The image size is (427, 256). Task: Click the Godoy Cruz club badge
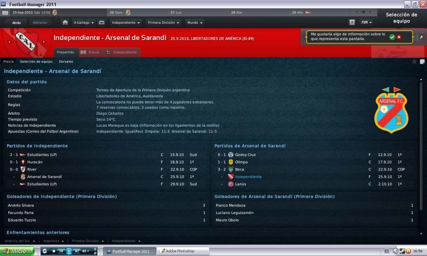(x=231, y=155)
